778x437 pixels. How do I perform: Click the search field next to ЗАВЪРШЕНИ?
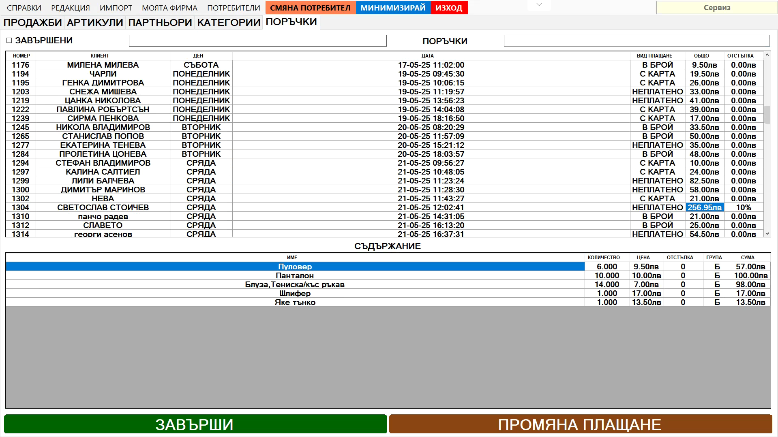coord(258,41)
